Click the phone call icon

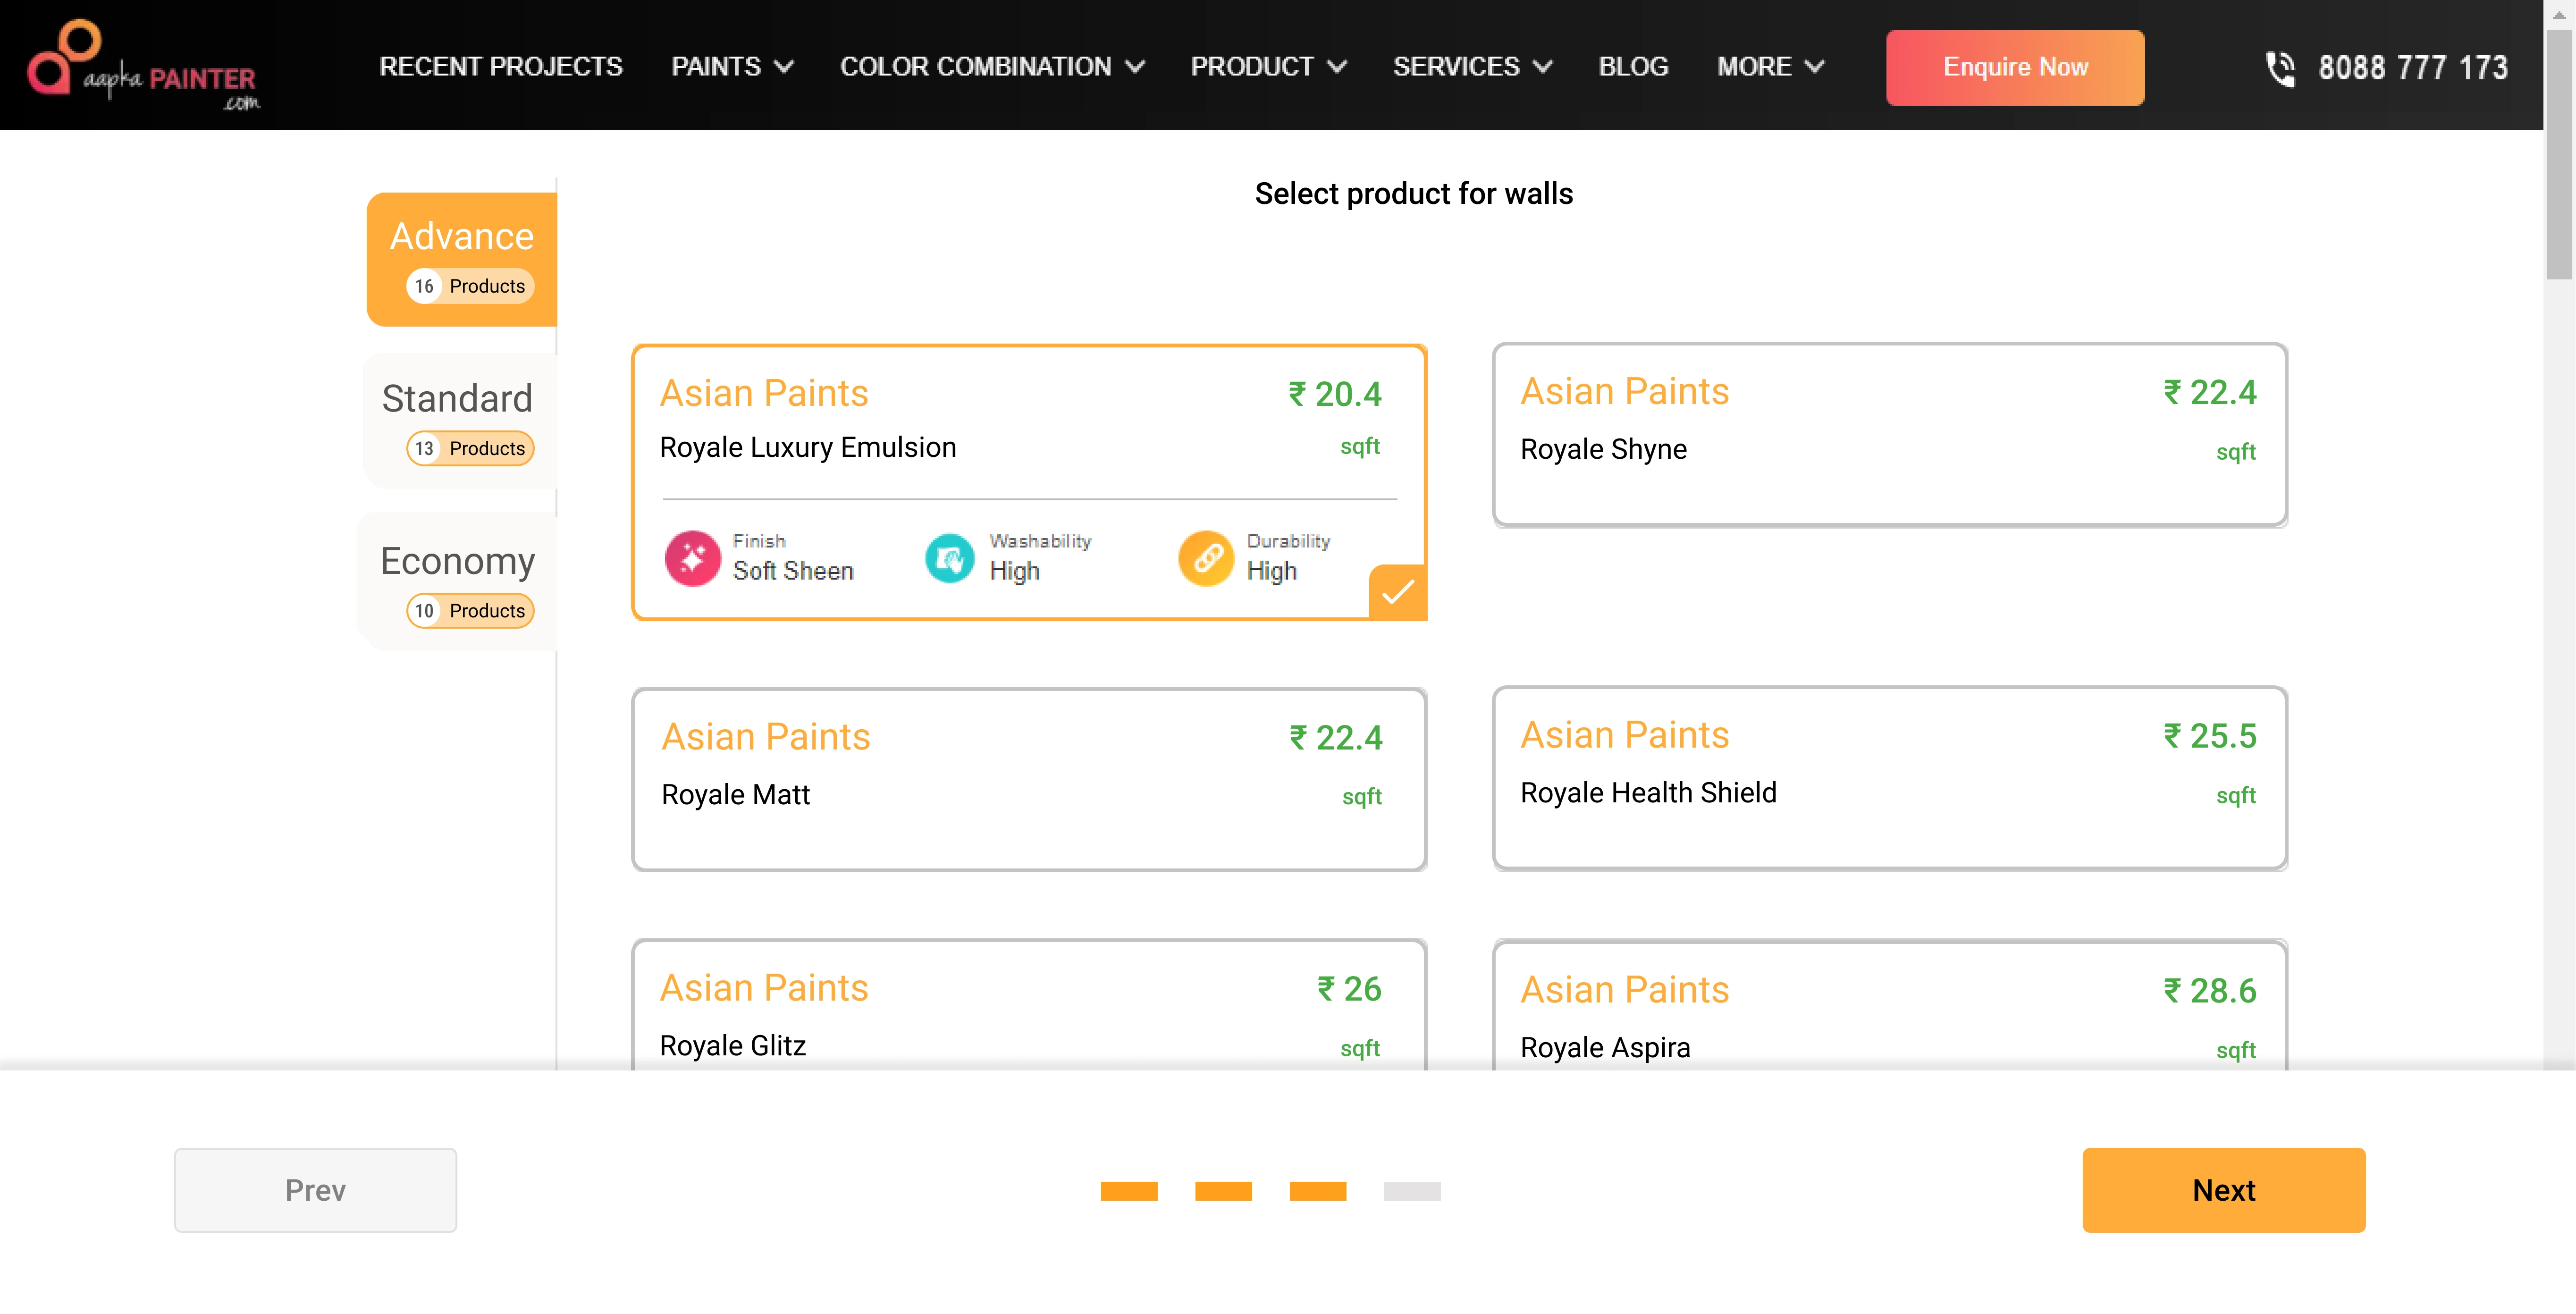(2280, 68)
